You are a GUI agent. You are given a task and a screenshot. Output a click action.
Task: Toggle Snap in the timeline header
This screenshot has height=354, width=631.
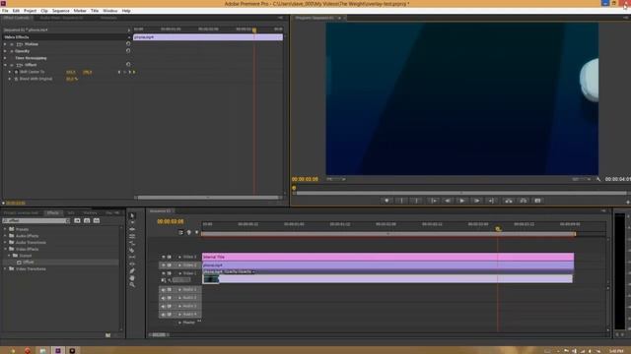(180, 232)
